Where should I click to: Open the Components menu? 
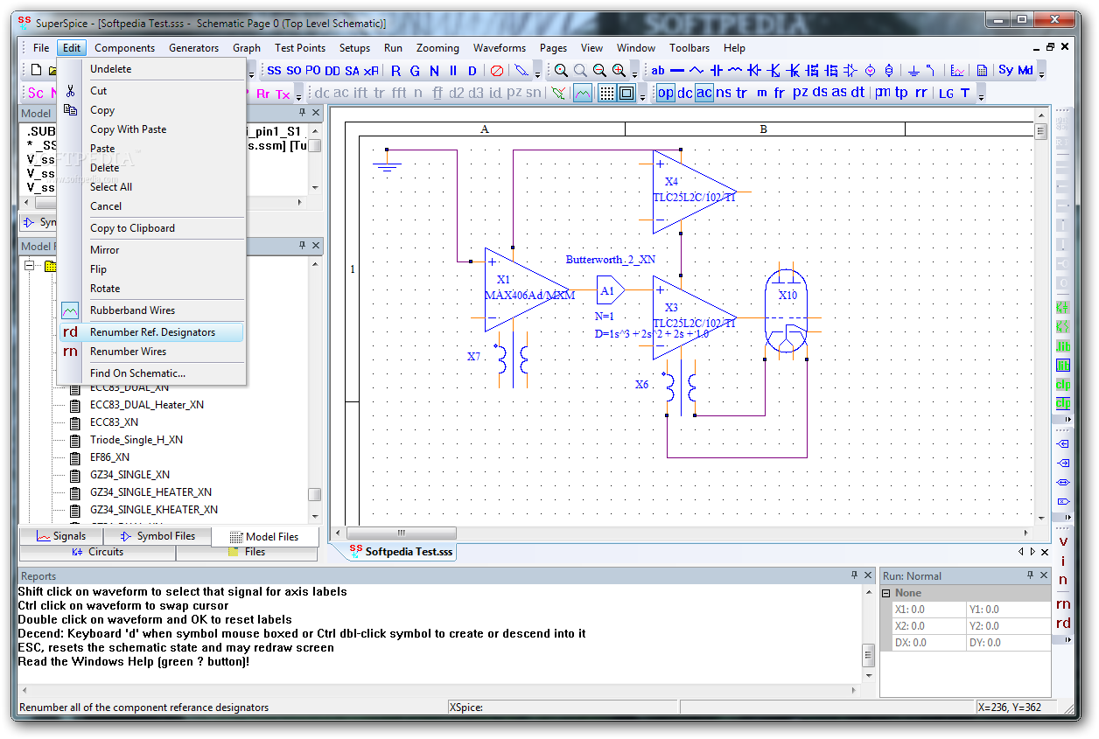(124, 48)
